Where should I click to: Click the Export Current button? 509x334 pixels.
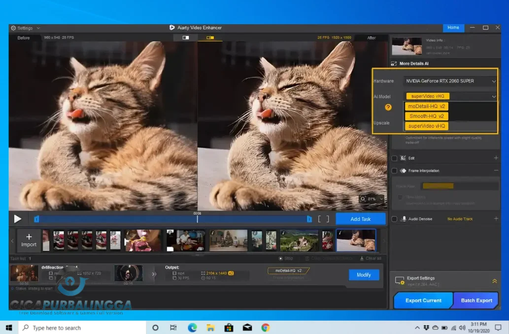coord(423,300)
